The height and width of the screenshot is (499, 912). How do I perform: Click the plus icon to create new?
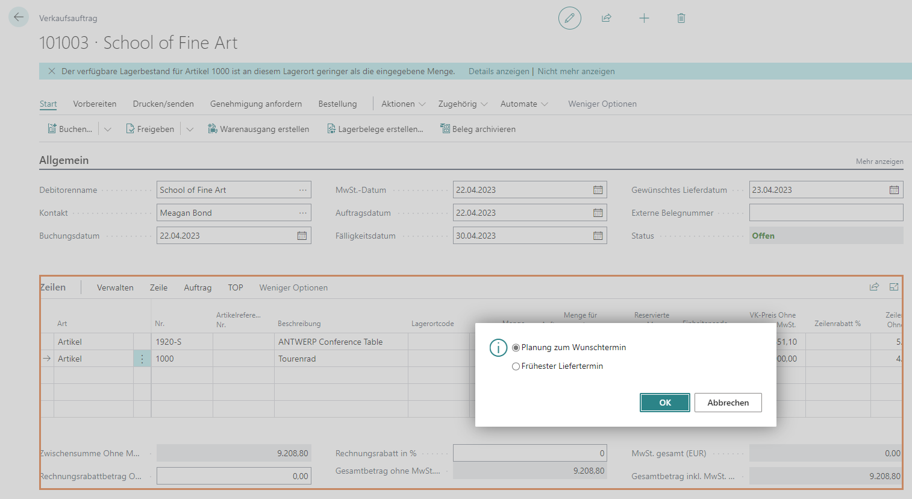tap(644, 18)
